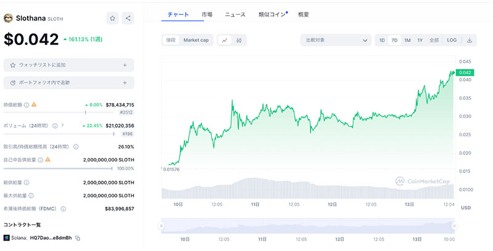Select the 1M time range

coord(407,40)
